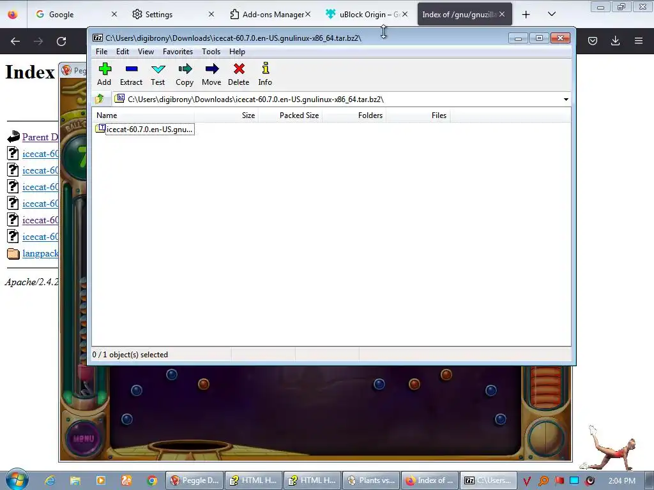The image size is (654, 490).
Task: Expand the 7-Zip address path dropdown
Action: [x=566, y=99]
